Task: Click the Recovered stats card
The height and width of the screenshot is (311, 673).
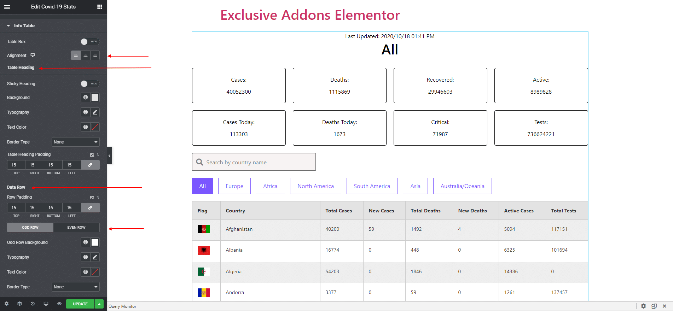Action: (x=440, y=86)
